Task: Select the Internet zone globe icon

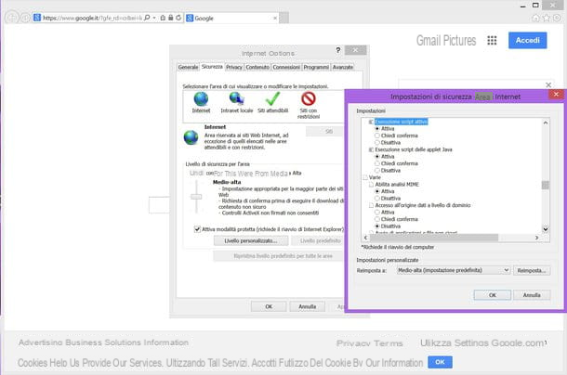Action: (x=201, y=98)
